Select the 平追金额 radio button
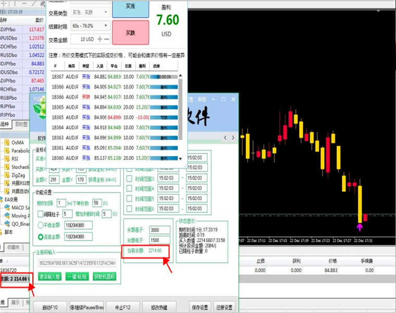The height and width of the screenshot is (313, 396). pyautogui.click(x=41, y=225)
